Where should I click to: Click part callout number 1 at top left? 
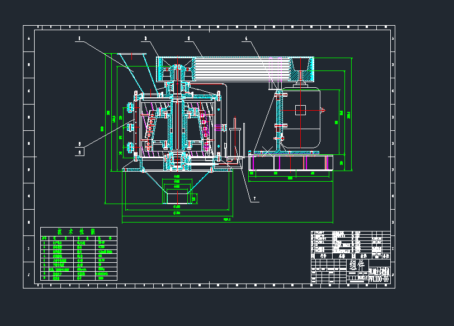click(x=79, y=39)
